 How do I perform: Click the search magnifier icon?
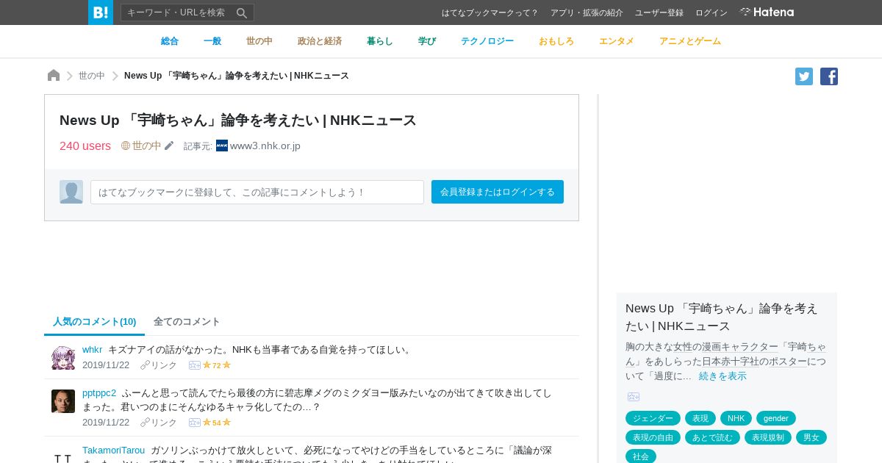coord(242,12)
